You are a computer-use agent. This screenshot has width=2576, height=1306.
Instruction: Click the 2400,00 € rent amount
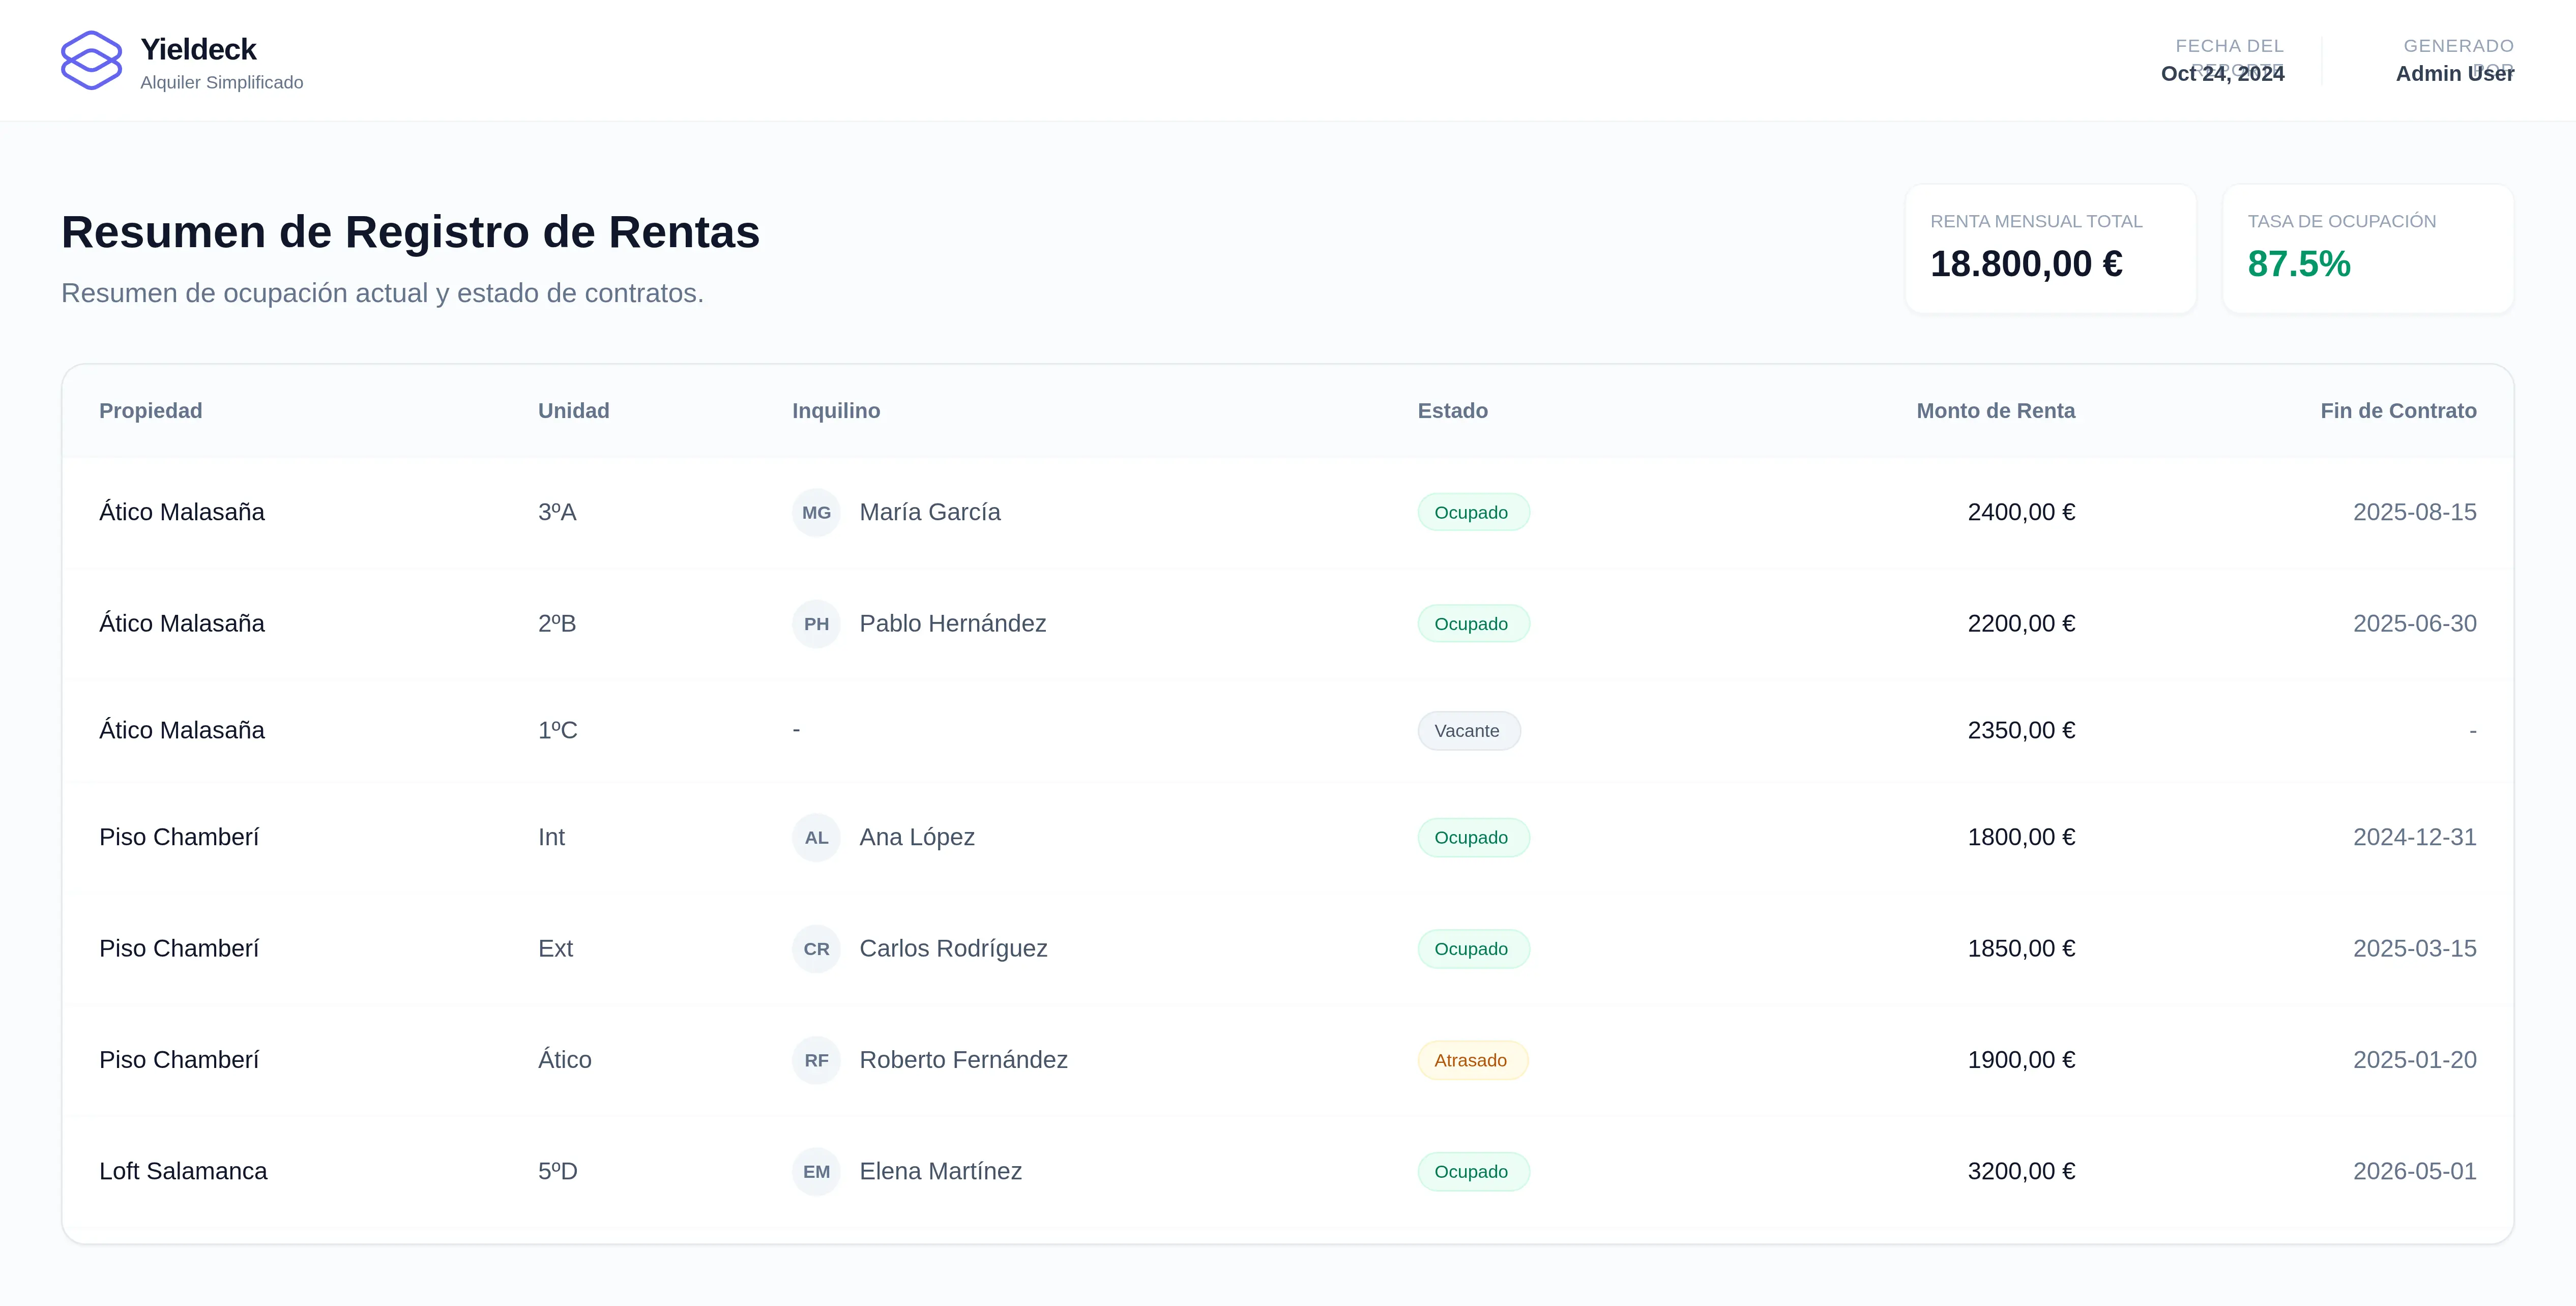2021,512
